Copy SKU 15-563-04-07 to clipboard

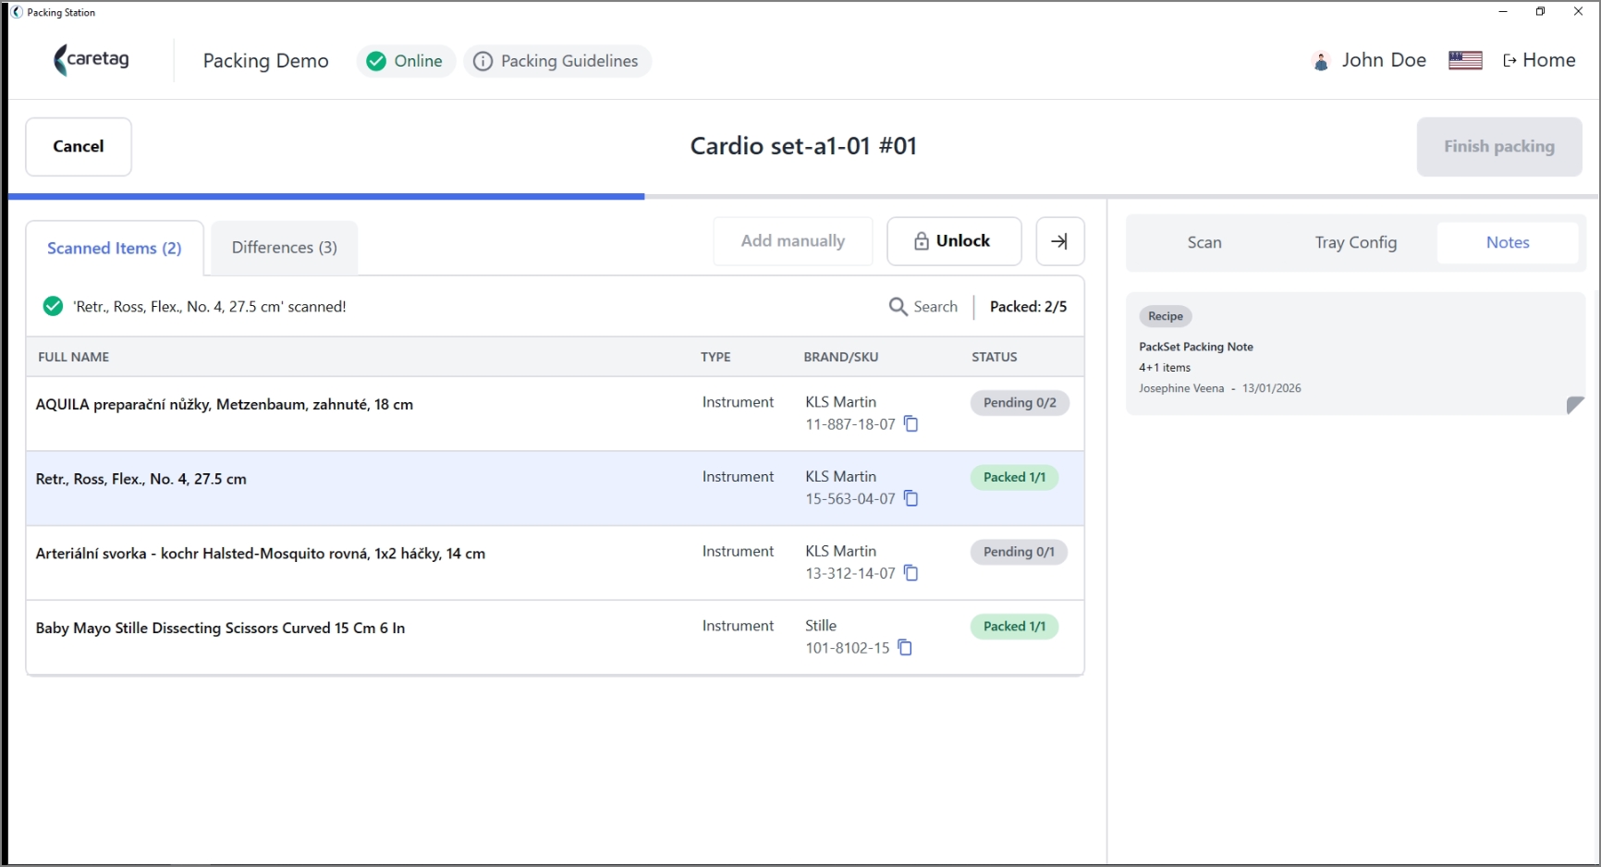click(910, 499)
